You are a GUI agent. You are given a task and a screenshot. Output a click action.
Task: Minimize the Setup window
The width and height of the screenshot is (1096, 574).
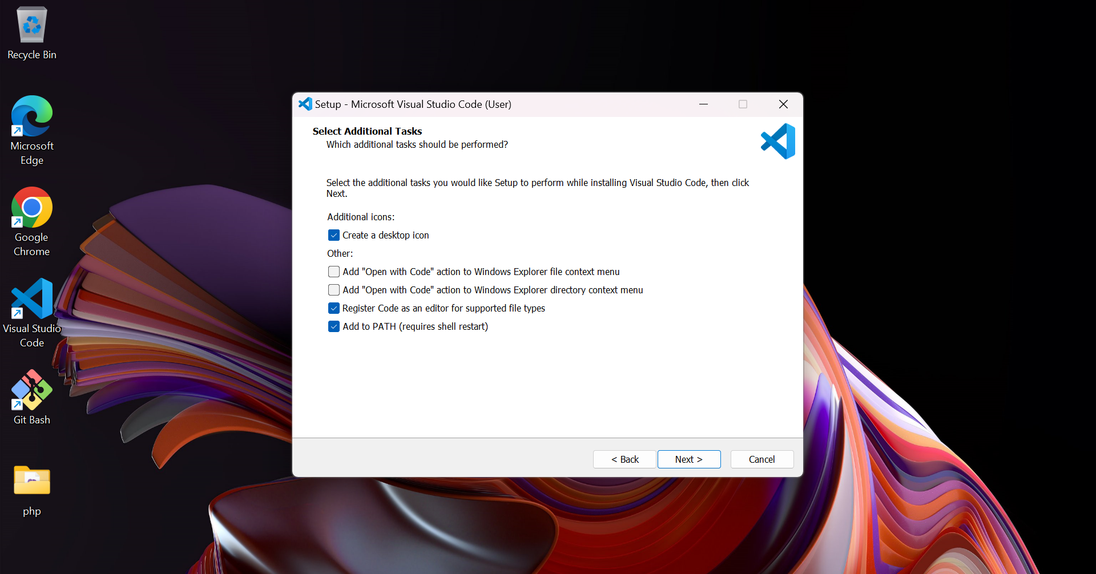point(704,104)
